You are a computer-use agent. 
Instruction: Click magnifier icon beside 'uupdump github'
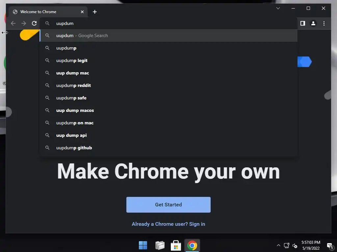point(47,148)
